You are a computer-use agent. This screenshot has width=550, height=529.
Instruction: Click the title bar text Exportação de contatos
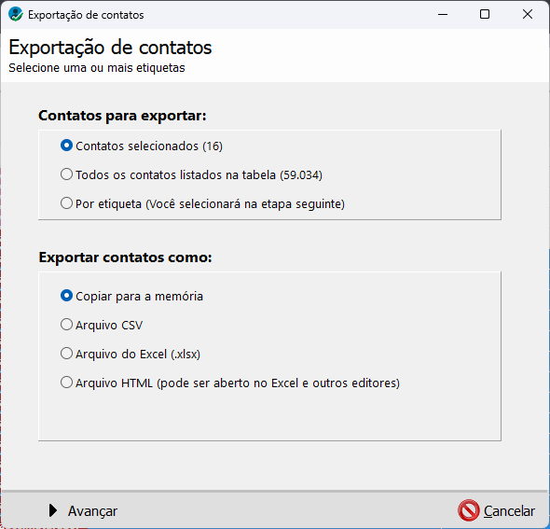(86, 15)
